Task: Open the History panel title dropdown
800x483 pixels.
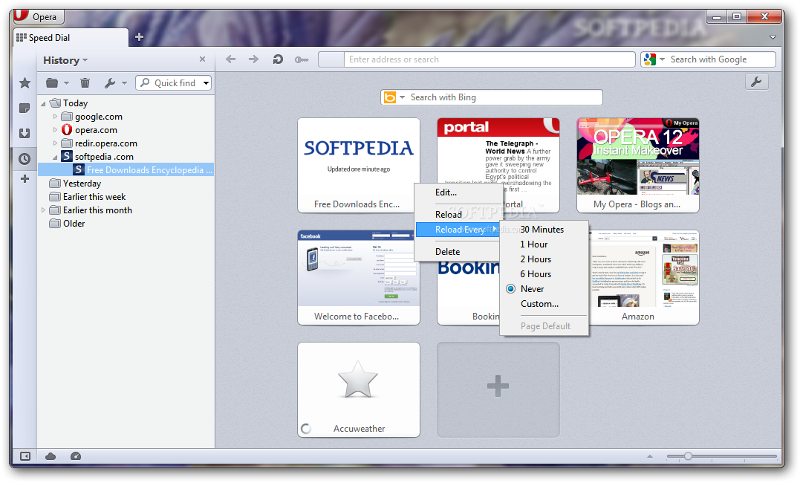Action: pyautogui.click(x=65, y=60)
